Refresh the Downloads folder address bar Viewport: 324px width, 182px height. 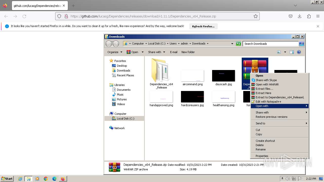pos(238,44)
